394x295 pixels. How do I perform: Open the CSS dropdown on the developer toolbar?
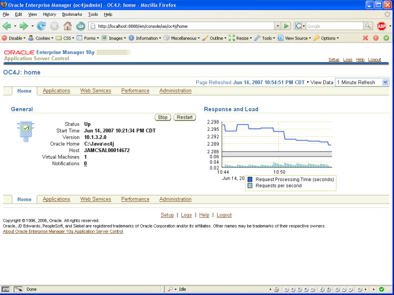click(x=65, y=38)
